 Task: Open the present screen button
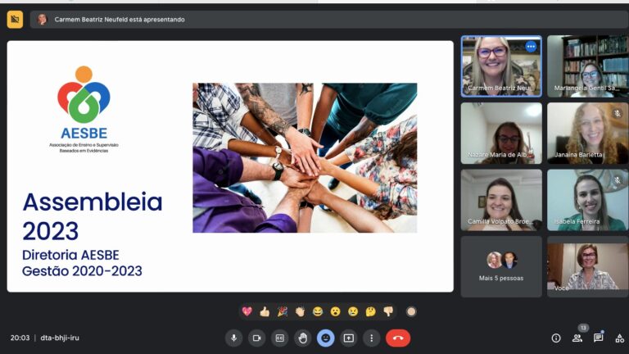[x=349, y=338]
